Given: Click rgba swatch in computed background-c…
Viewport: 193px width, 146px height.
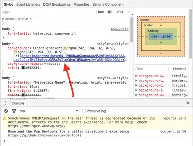Looking at the screenshot, I should click(173, 85).
